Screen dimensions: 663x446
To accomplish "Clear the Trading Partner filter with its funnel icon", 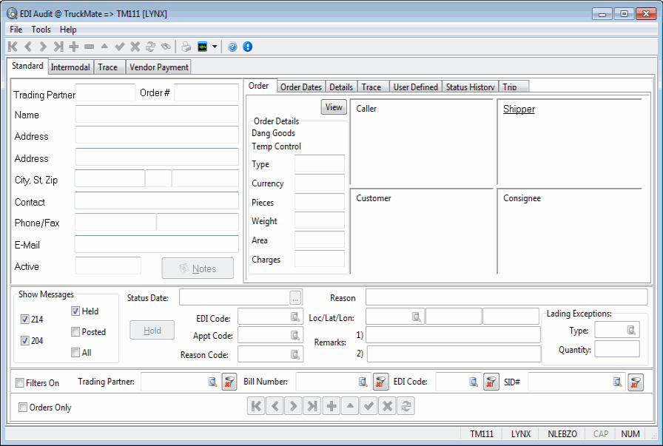I will [229, 382].
